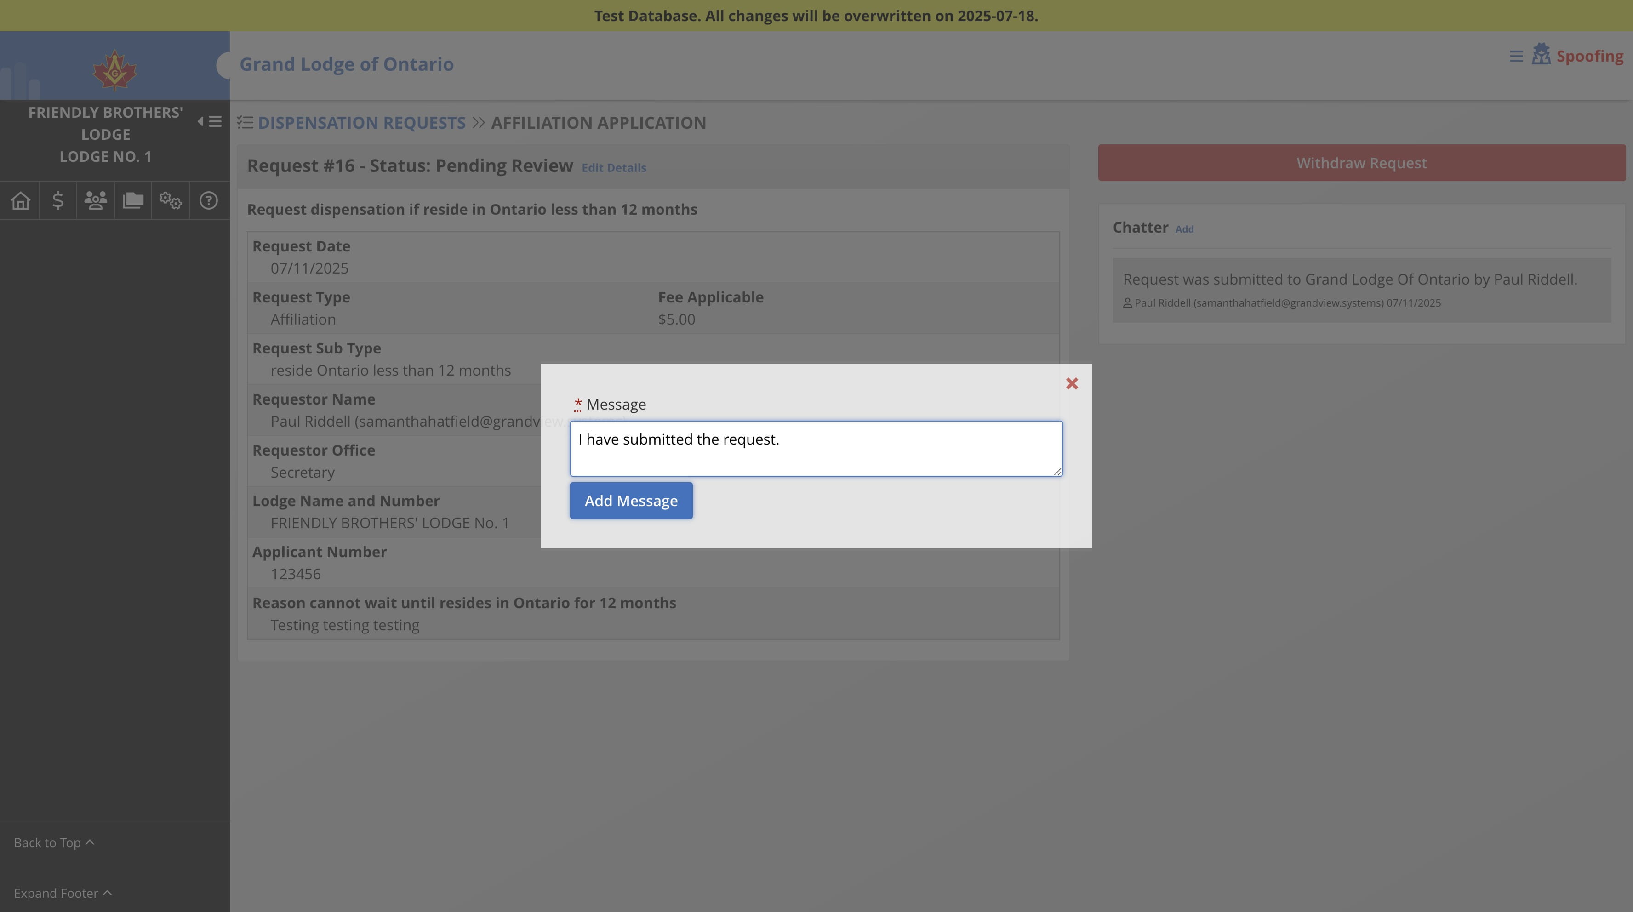Click Back to Top in sidebar

(x=54, y=843)
